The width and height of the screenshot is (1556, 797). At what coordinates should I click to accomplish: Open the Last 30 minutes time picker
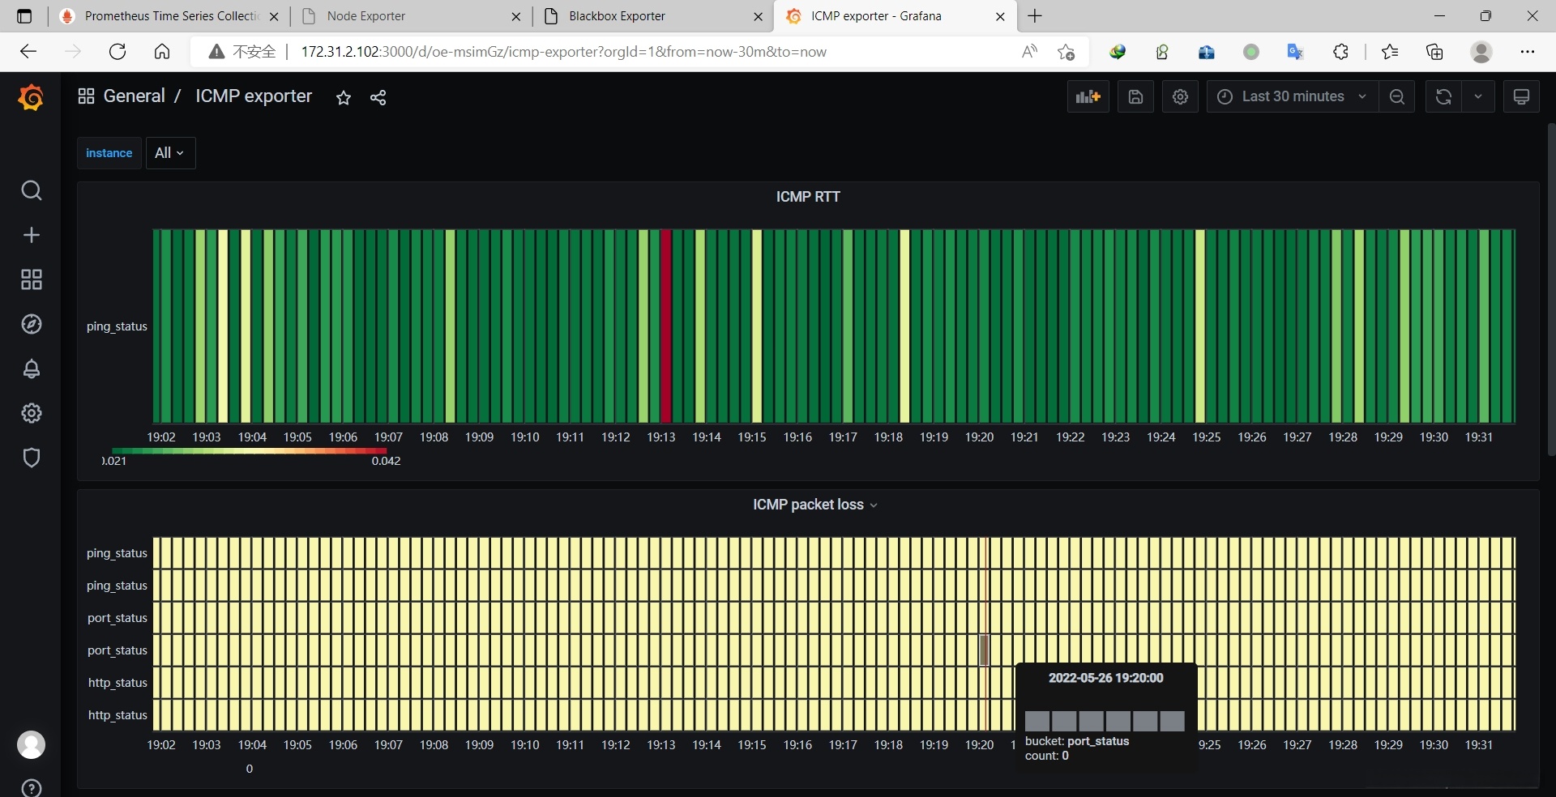[1292, 97]
